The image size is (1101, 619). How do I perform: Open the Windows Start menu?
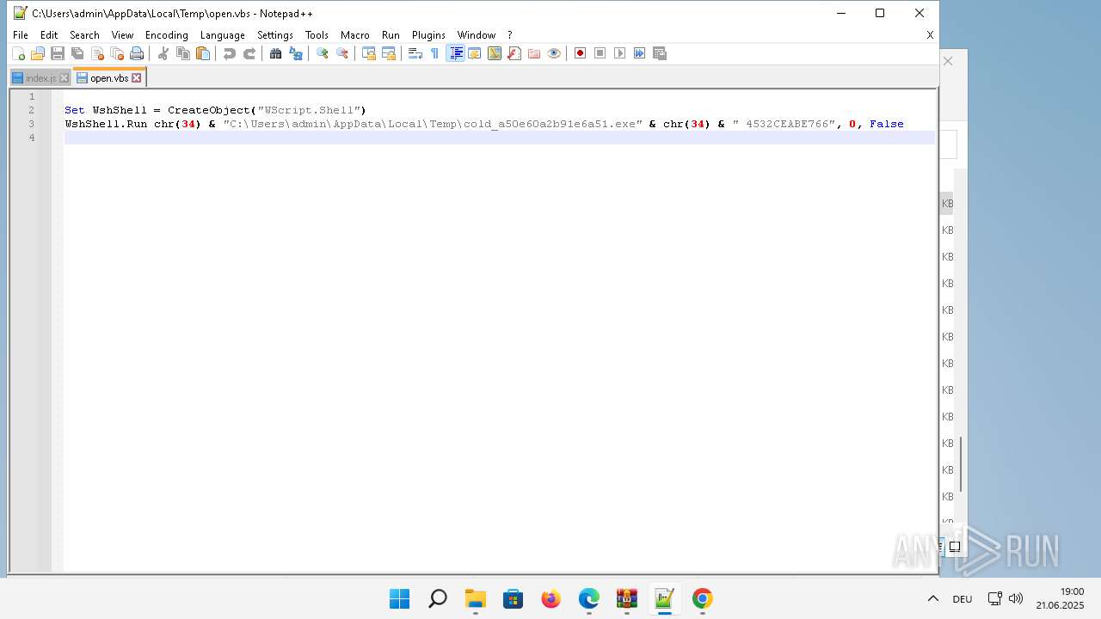coord(399,598)
